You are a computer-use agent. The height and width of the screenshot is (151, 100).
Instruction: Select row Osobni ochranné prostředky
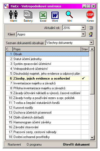(47, 137)
